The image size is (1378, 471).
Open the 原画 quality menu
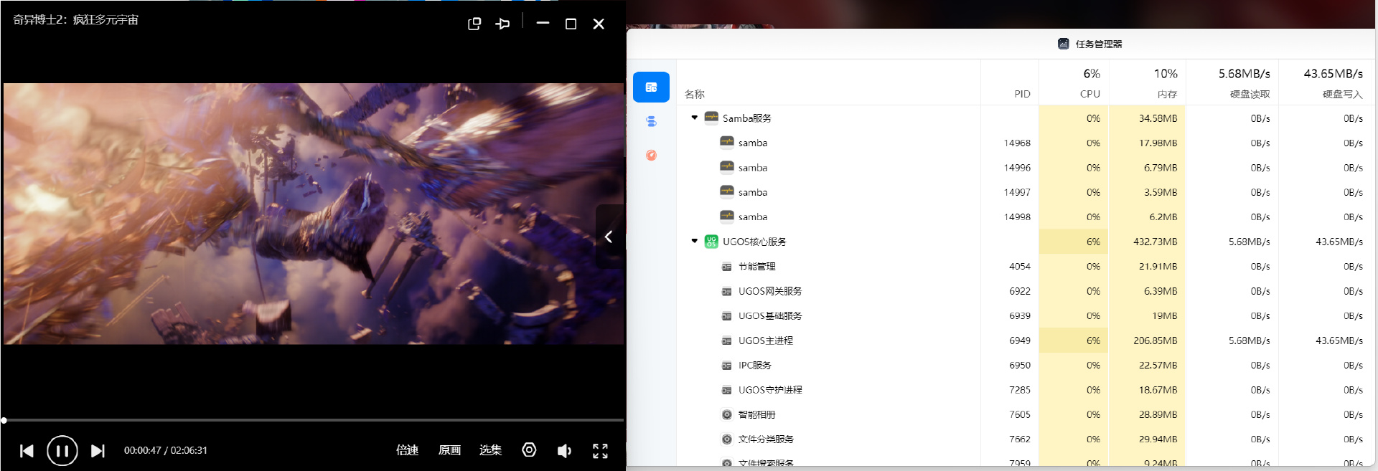tap(449, 450)
